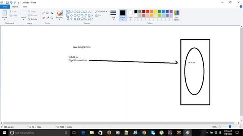This screenshot has height=136, width=243.
Task: Click the Copy button
Action: tap(13, 15)
